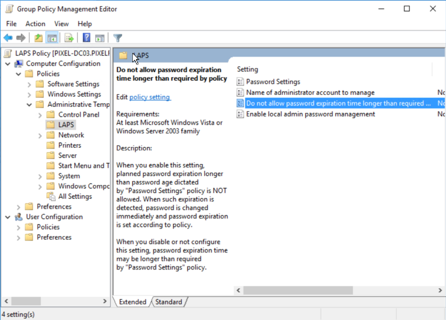446x320 pixels.
Task: Select LAPS Policy root tree item
Action: coord(62,54)
